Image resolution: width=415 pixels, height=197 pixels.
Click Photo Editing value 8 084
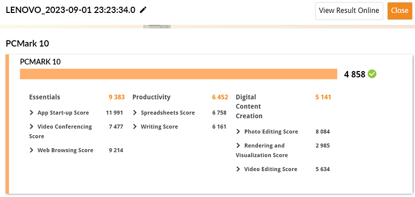323,132
